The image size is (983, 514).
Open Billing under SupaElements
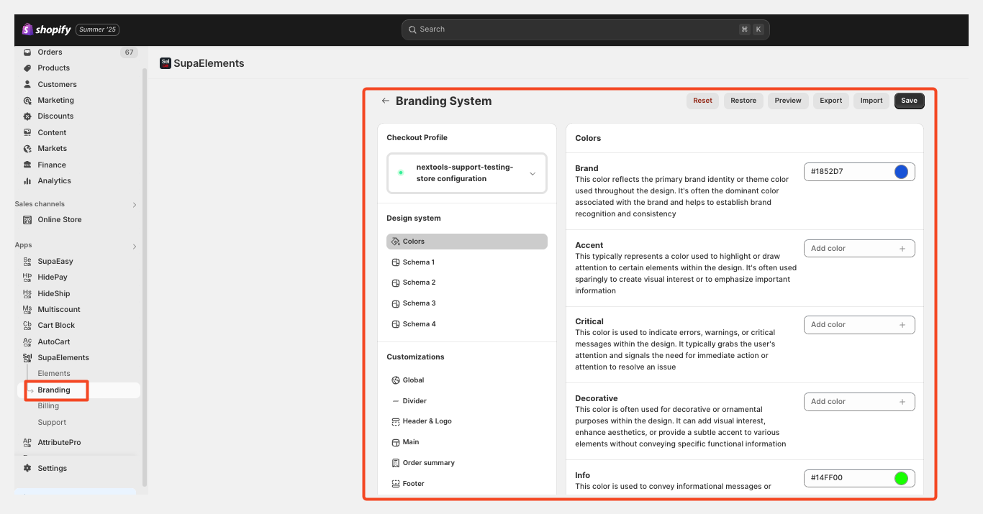(x=48, y=406)
